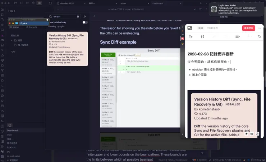Screen dimensions: 266x162
Task: Open the Spaces tab in the sidebar
Action: [14, 27]
